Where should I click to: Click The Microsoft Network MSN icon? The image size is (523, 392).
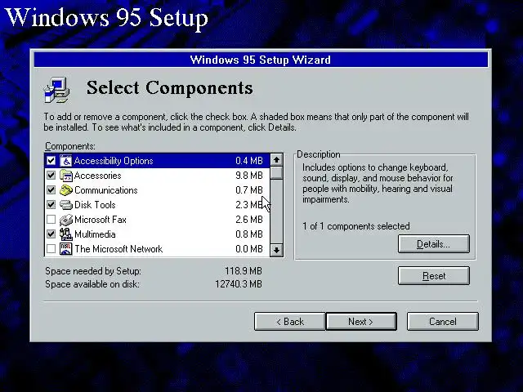click(65, 249)
